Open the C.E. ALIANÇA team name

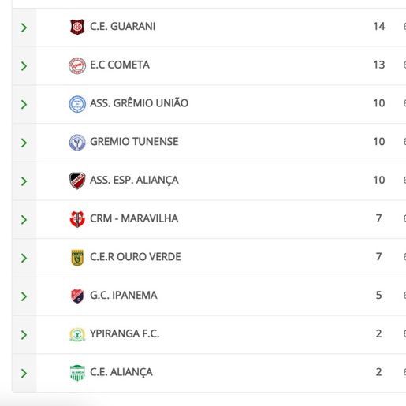click(x=121, y=372)
